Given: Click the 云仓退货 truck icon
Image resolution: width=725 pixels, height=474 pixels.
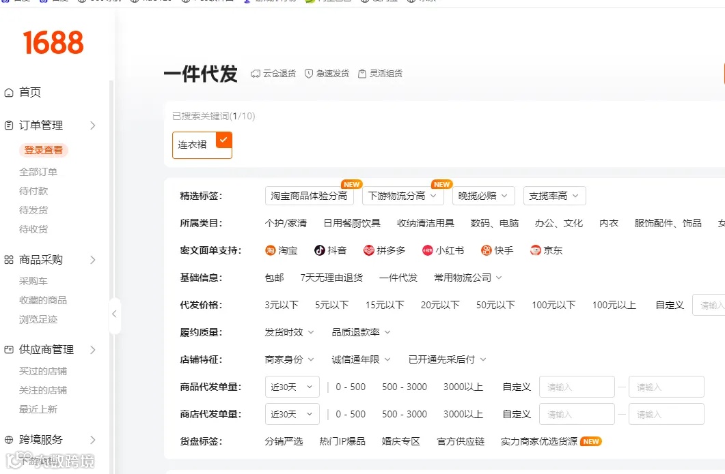Looking at the screenshot, I should 256,74.
